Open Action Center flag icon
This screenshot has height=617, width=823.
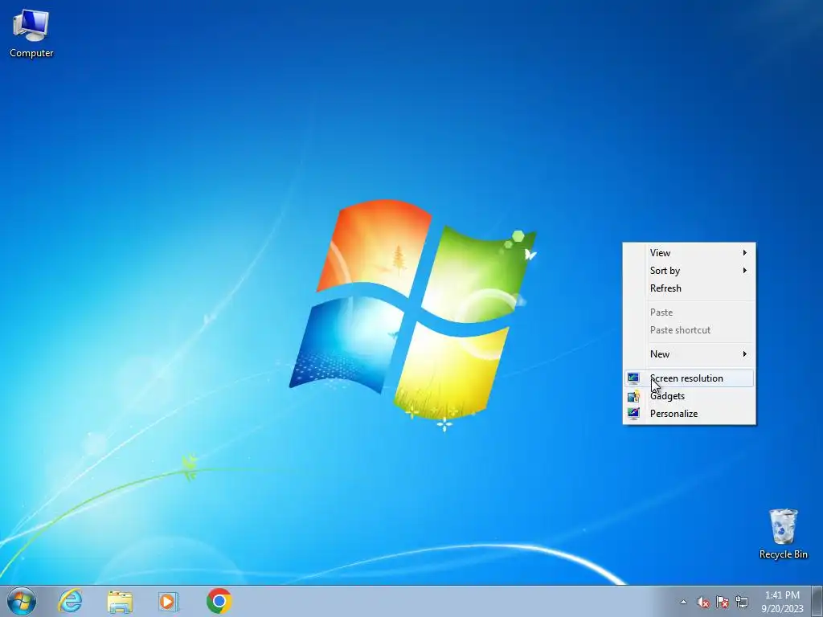[x=723, y=603]
